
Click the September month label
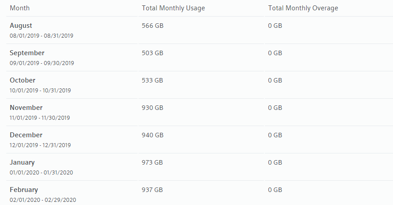click(x=27, y=53)
